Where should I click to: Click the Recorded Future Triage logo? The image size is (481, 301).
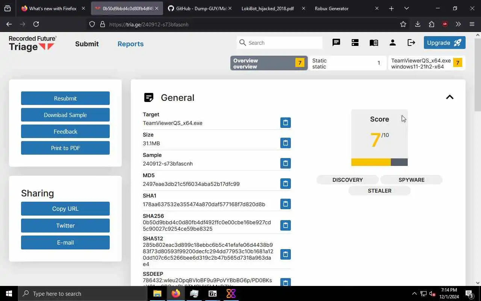(x=33, y=44)
